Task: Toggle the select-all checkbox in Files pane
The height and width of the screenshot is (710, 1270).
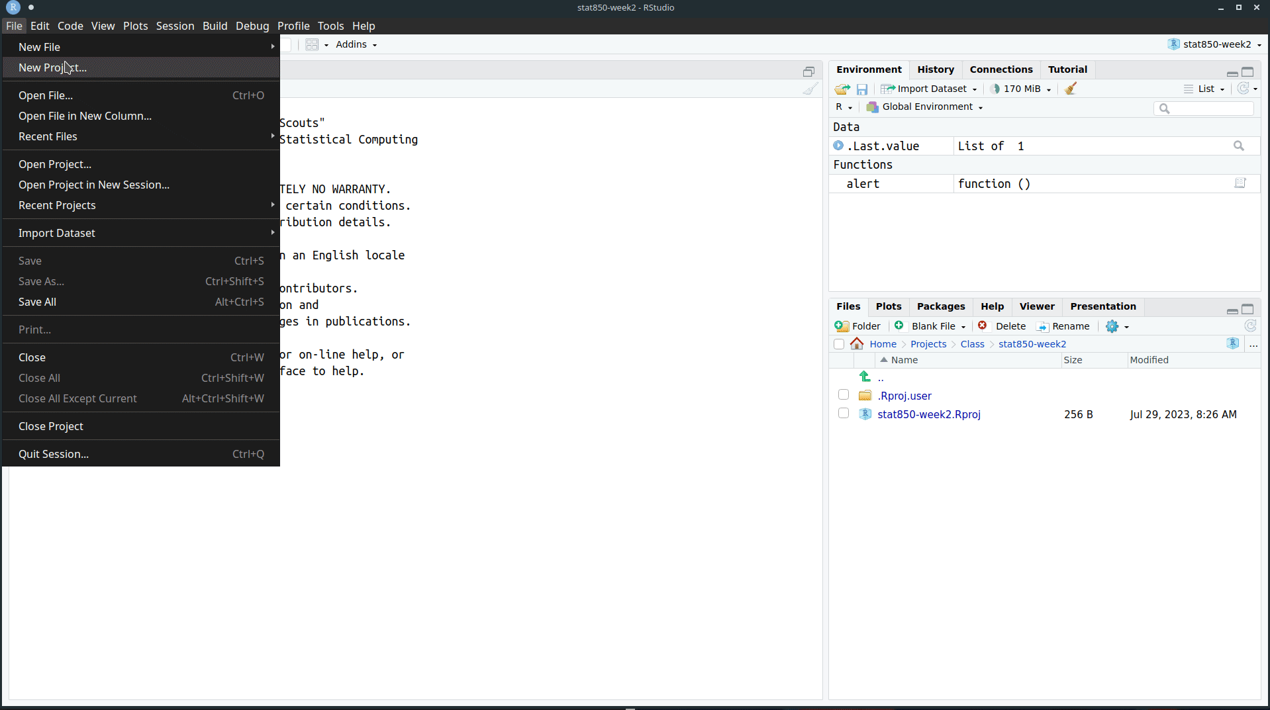Action: [x=838, y=344]
